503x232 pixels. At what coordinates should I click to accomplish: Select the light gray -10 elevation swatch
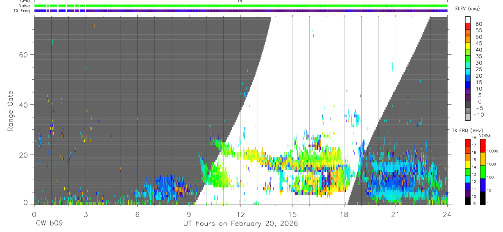[x=468, y=117]
